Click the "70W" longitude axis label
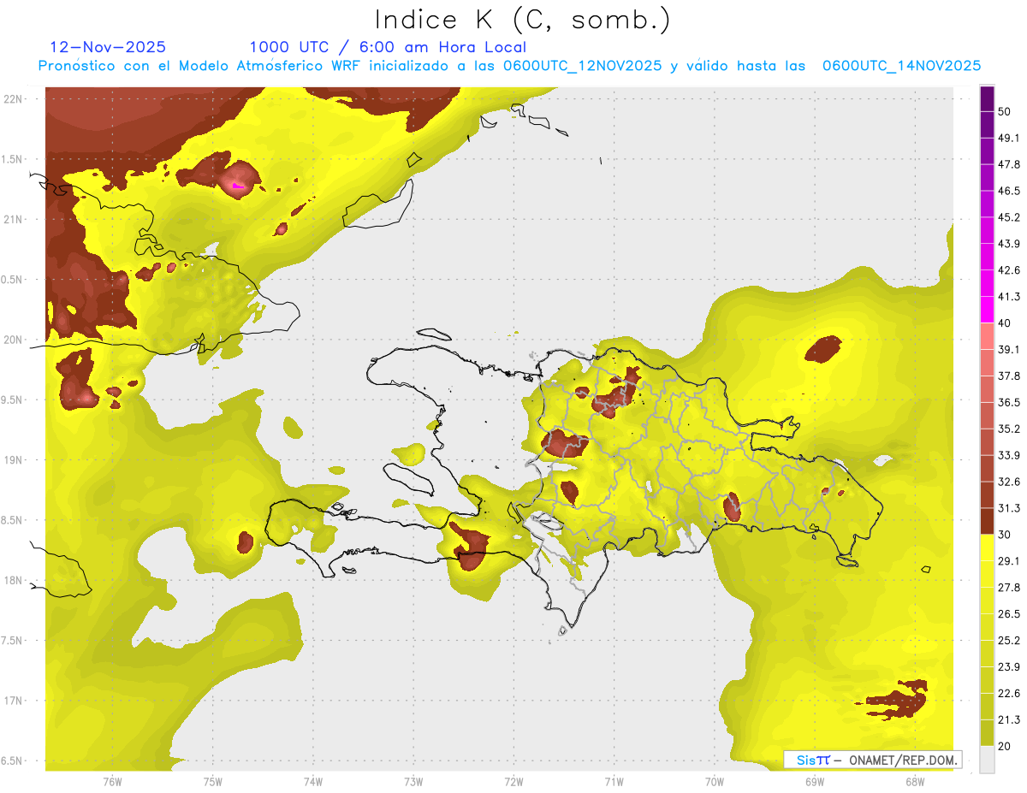Viewport: 1027px width, 793px height. [714, 781]
